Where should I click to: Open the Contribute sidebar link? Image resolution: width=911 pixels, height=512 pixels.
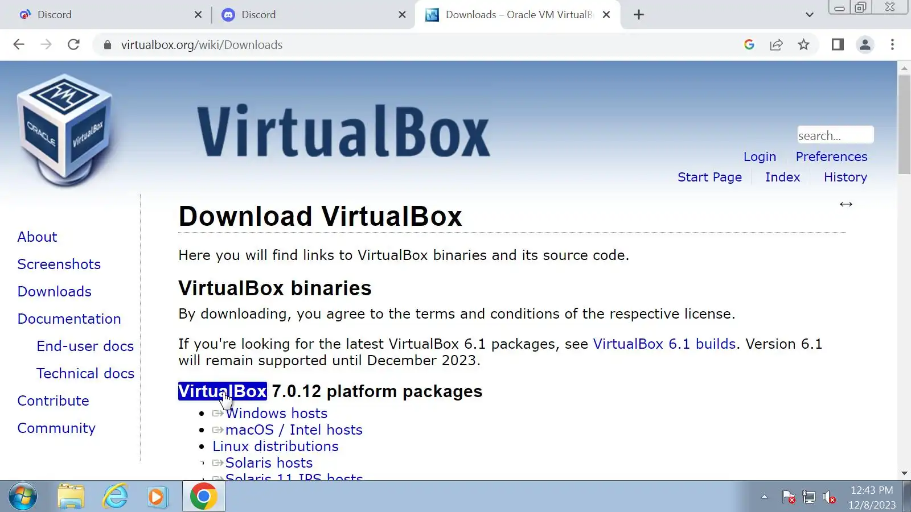tap(53, 400)
